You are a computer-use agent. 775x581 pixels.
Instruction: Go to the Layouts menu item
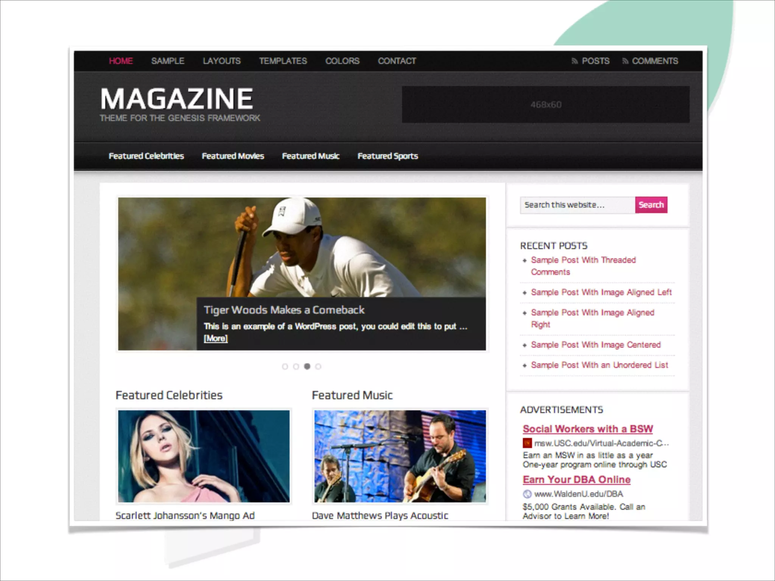tap(221, 61)
